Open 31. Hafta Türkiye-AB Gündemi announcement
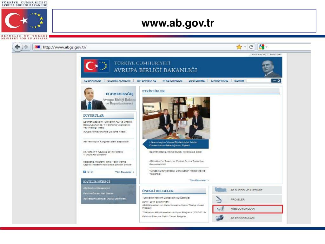The height and width of the screenshot is (244, 325). 103,153
